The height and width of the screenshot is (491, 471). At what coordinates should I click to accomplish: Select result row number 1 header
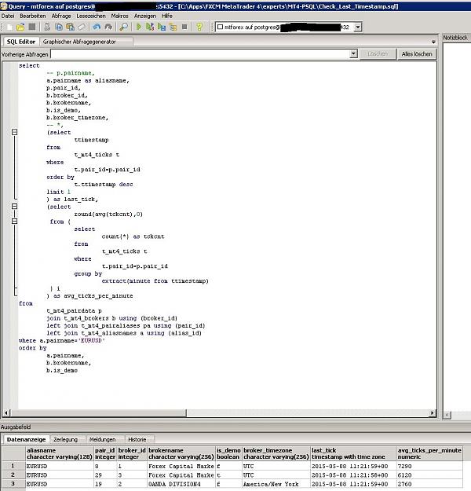(x=13, y=466)
